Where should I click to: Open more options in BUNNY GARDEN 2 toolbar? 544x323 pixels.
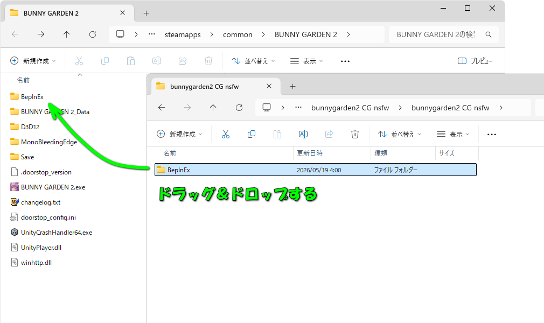click(345, 61)
